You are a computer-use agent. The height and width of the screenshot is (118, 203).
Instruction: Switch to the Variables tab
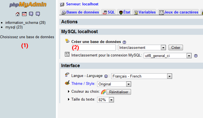coord(145,12)
